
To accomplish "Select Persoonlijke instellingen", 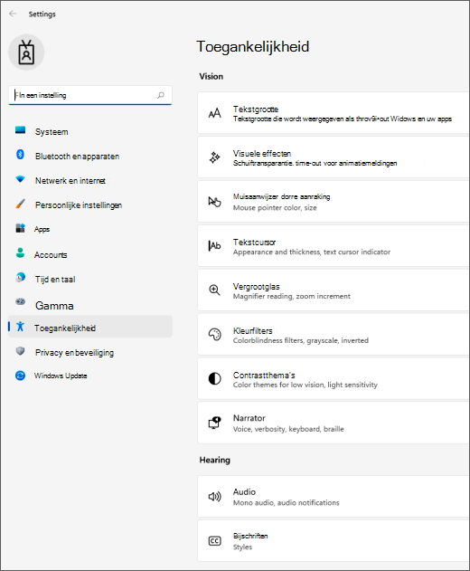I will point(90,205).
